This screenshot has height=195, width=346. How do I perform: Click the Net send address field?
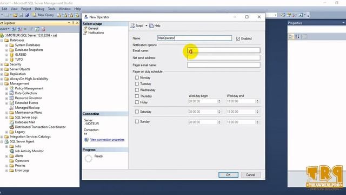point(224,58)
